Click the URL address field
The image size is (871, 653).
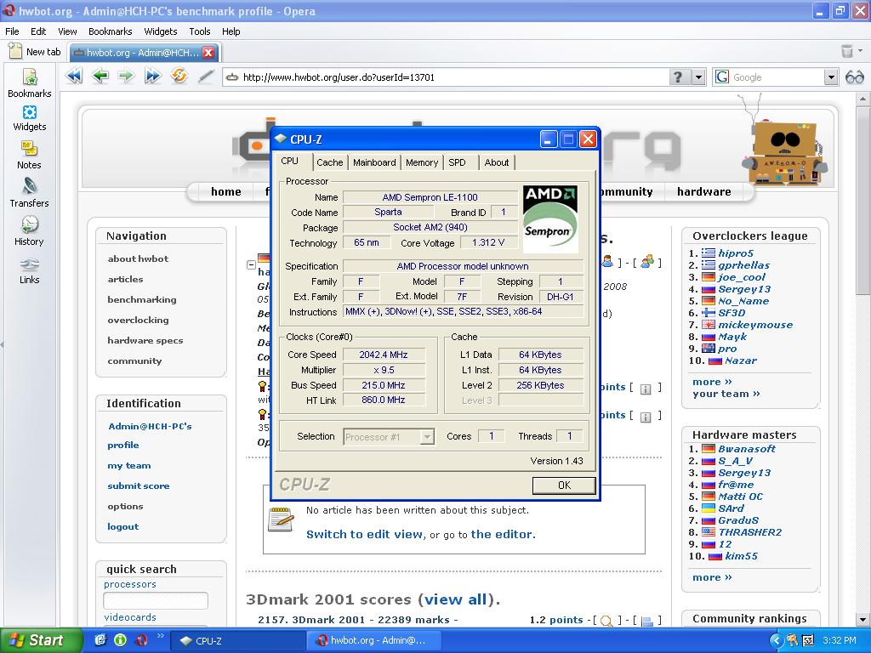(x=444, y=77)
